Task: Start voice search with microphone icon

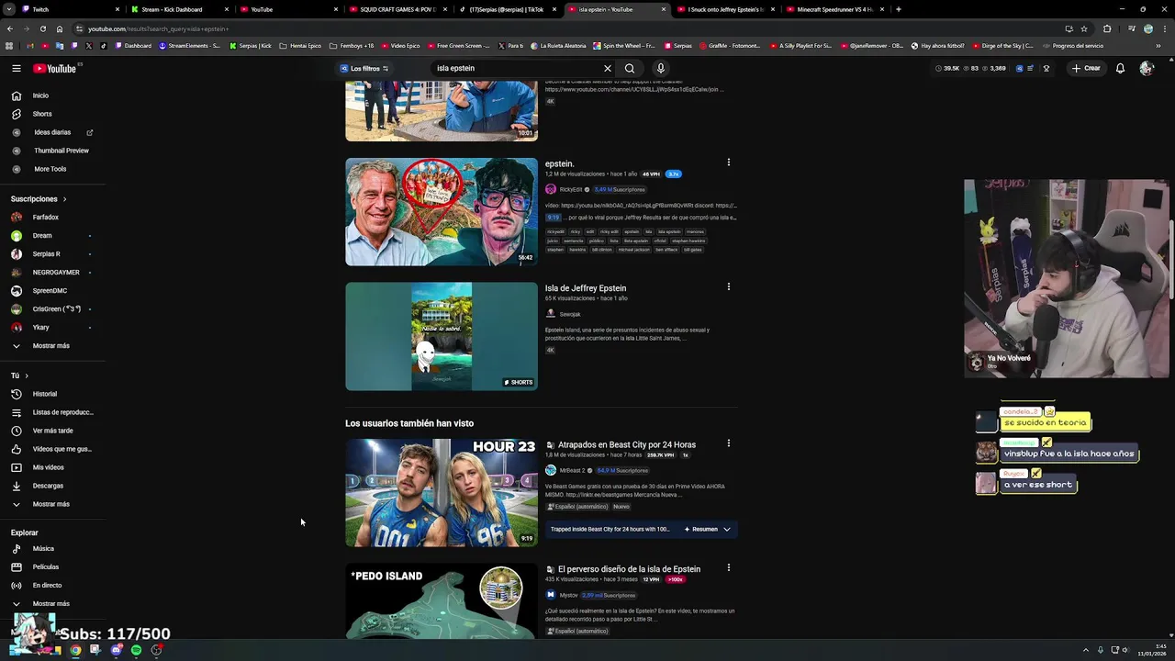Action: (660, 68)
